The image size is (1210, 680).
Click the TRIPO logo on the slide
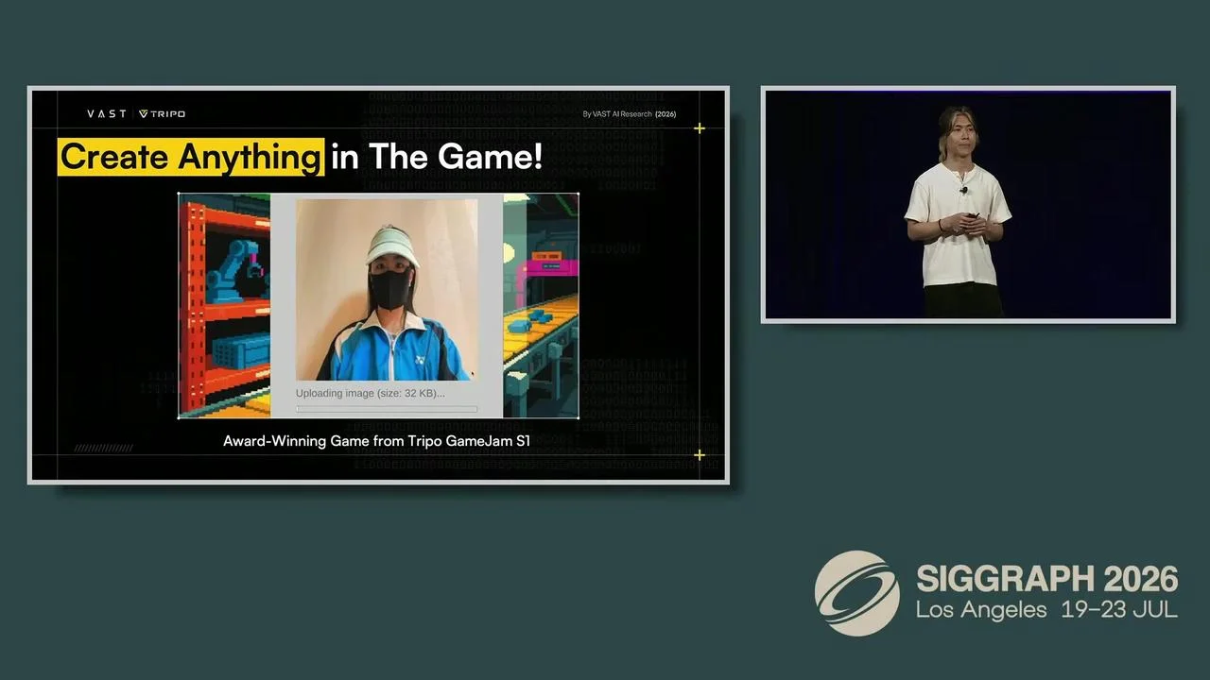pyautogui.click(x=162, y=114)
